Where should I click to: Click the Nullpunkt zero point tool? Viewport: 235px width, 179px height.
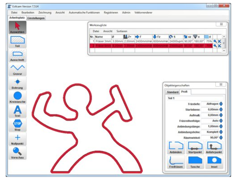pyautogui.click(x=17, y=139)
